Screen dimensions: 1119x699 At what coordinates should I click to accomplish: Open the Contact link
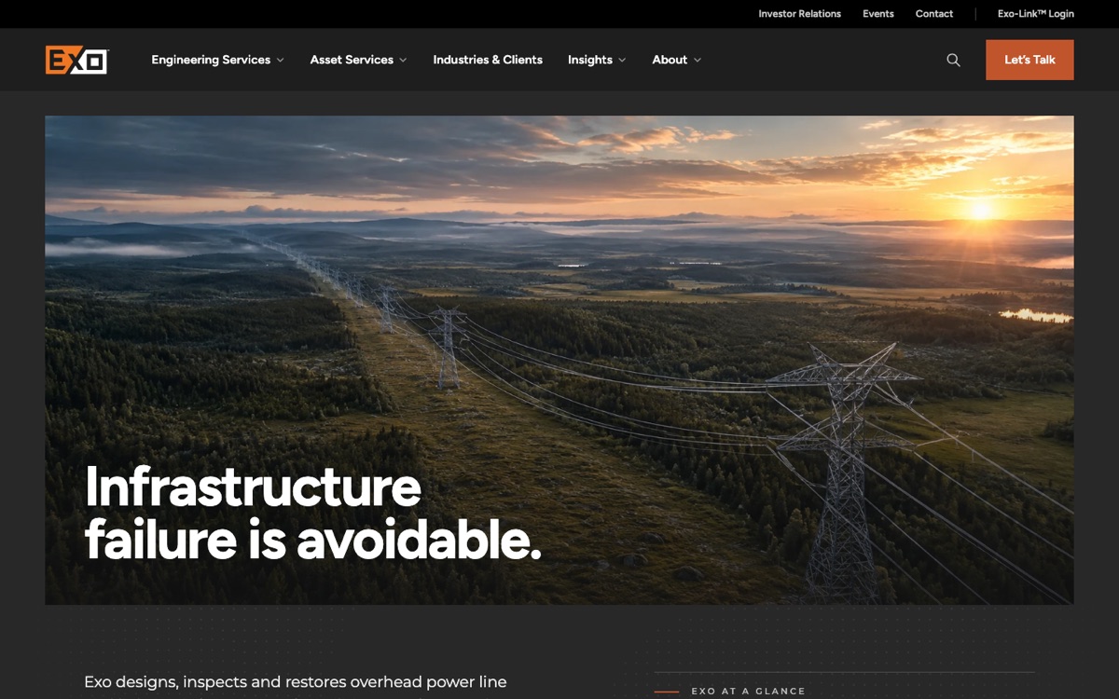coord(934,14)
